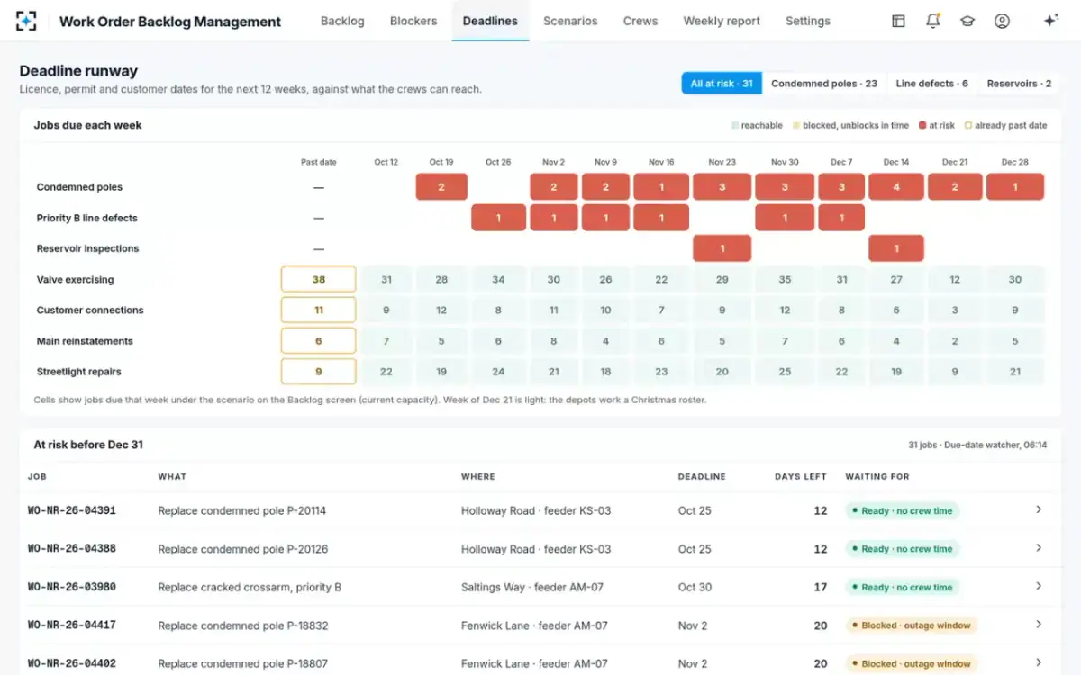This screenshot has height=675, width=1081.
Task: Click the app logo icon
Action: pyautogui.click(x=26, y=21)
